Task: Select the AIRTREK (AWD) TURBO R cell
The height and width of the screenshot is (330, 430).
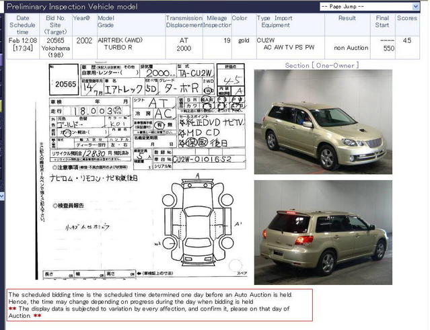Action: click(131, 48)
